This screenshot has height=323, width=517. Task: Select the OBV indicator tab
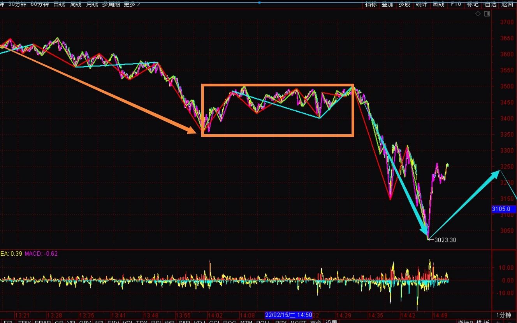pos(85,321)
